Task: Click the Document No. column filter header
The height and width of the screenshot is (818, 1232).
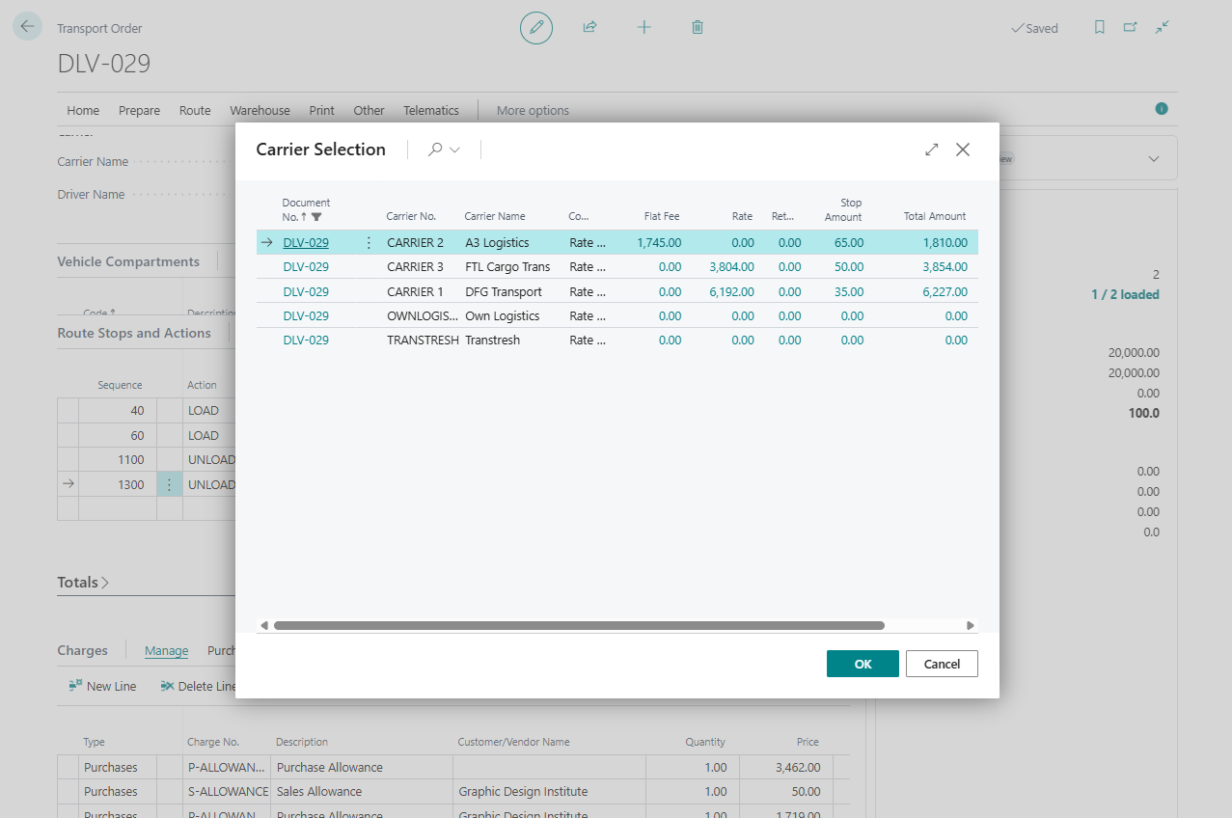Action: (x=307, y=209)
